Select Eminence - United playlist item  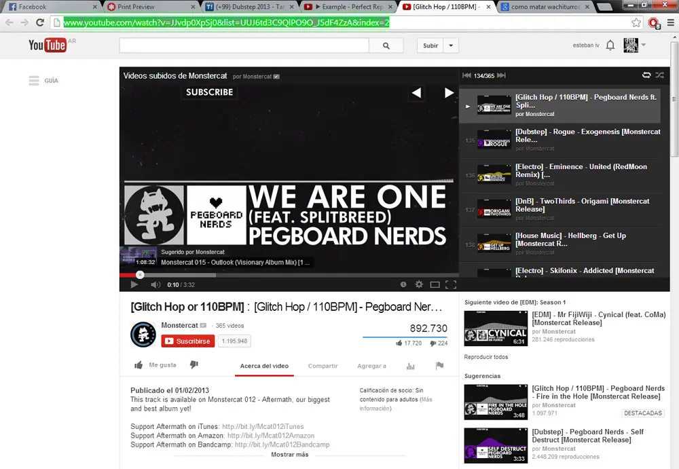coord(560,175)
